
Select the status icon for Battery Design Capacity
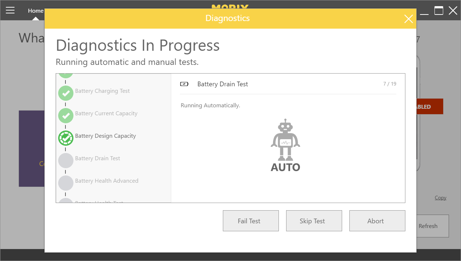pos(66,138)
